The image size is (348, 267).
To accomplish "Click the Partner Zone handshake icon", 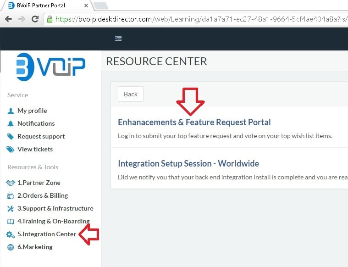I will [x=11, y=183].
